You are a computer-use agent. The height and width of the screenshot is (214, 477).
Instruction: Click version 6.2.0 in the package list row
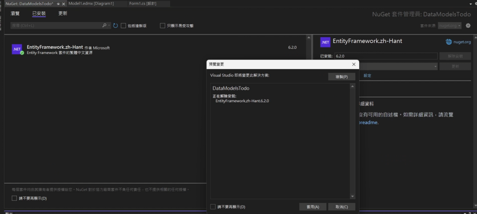pyautogui.click(x=292, y=47)
